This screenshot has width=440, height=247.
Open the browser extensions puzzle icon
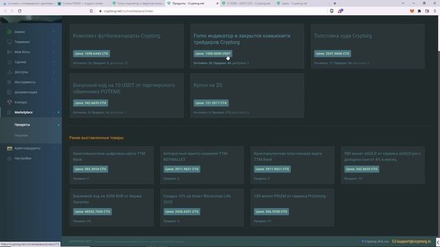[419, 11]
